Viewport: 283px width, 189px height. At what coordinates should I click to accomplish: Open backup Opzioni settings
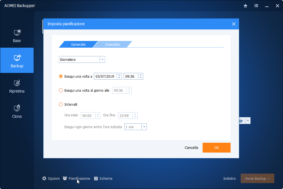[x=51, y=178]
